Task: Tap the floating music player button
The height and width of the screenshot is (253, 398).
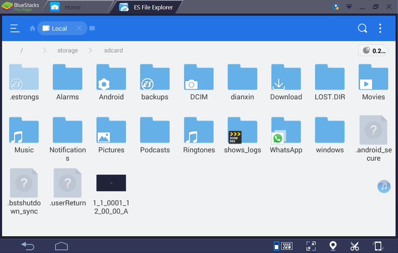Action: tap(384, 187)
